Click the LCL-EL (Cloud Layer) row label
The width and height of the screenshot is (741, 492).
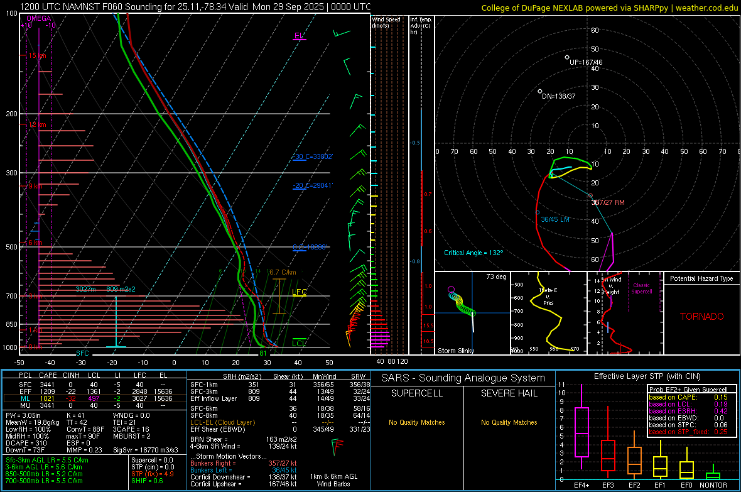click(x=222, y=423)
